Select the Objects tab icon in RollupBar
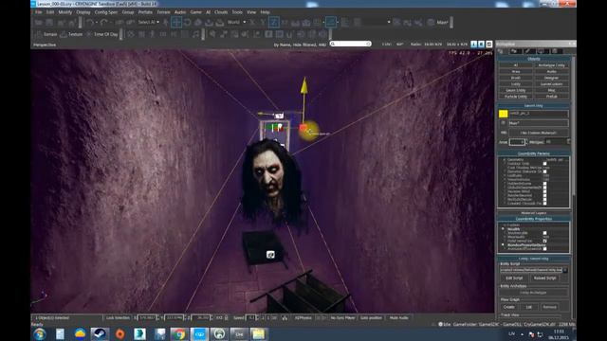Viewport: 607px width, 341px height. 501,51
